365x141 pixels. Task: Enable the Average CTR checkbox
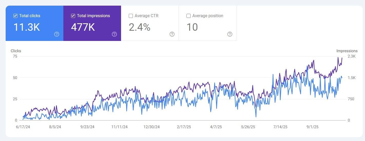point(131,16)
